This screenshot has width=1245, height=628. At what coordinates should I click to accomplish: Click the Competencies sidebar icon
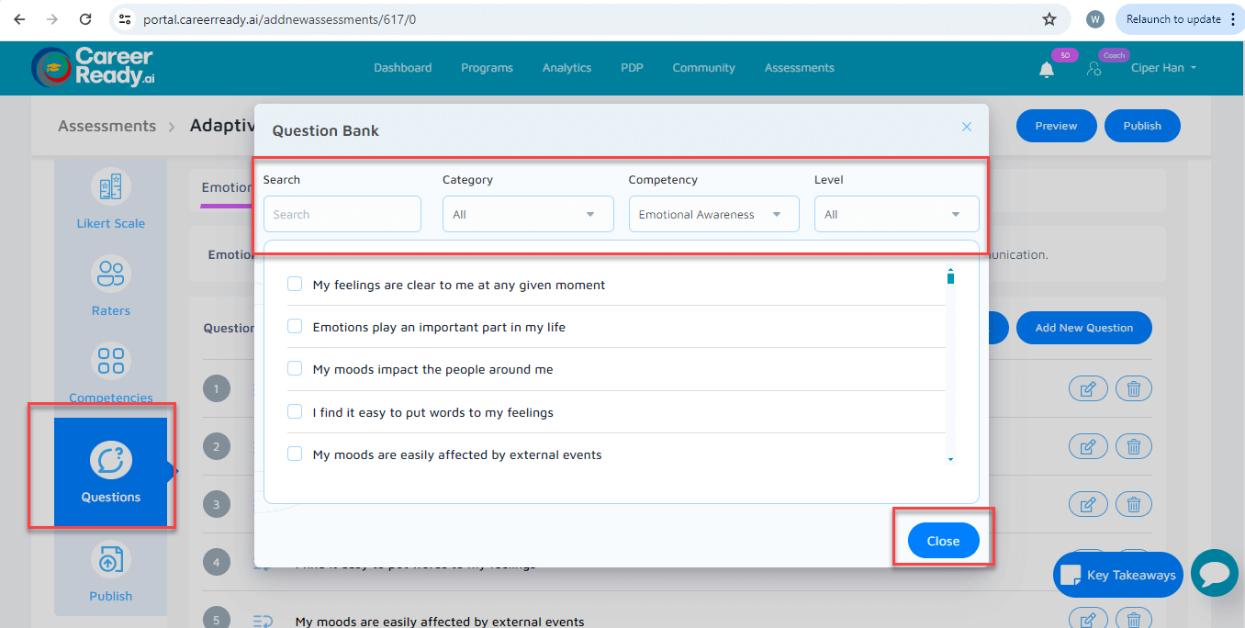[110, 360]
